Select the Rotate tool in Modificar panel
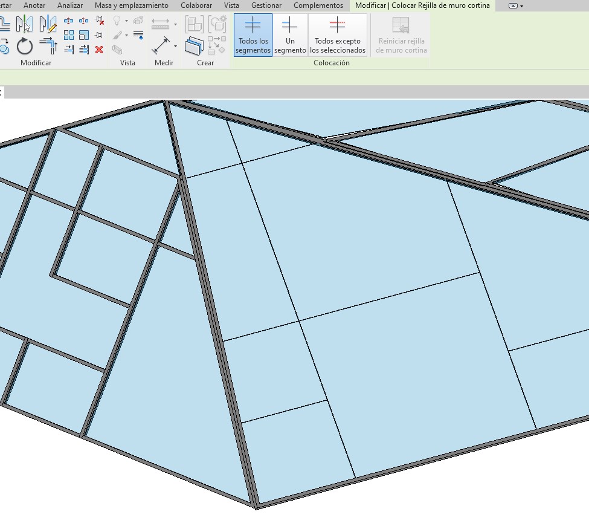This screenshot has width=589, height=526. [25, 46]
